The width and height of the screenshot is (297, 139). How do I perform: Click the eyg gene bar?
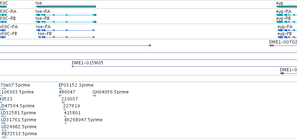287,7
